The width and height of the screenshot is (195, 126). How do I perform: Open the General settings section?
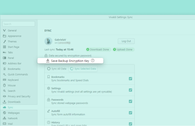(x=19, y=30)
